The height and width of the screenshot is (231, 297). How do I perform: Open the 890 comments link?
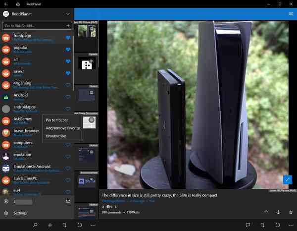click(x=111, y=212)
